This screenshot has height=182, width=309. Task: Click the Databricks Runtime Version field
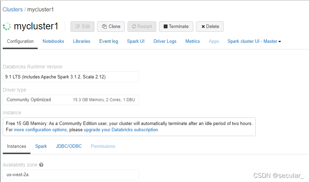[x=71, y=77]
